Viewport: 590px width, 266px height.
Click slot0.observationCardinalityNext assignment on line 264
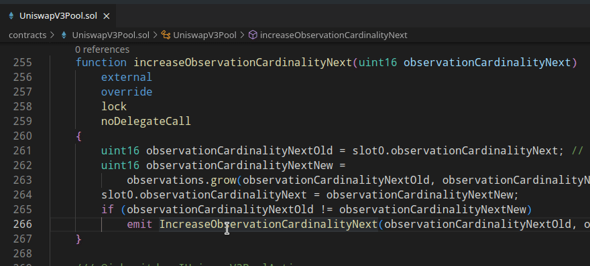click(204, 194)
